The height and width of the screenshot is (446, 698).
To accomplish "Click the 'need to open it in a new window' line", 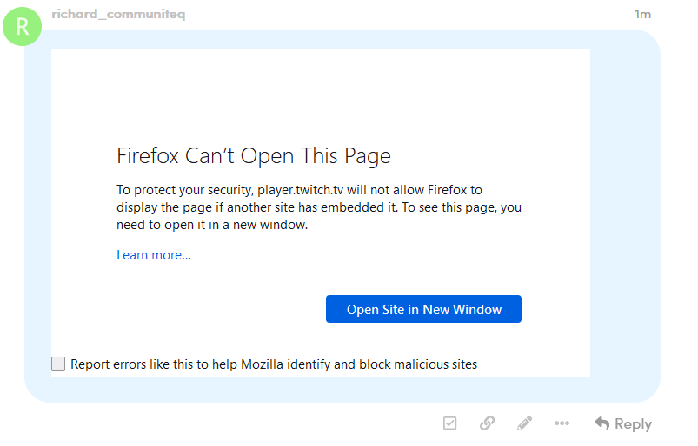I will click(x=212, y=225).
